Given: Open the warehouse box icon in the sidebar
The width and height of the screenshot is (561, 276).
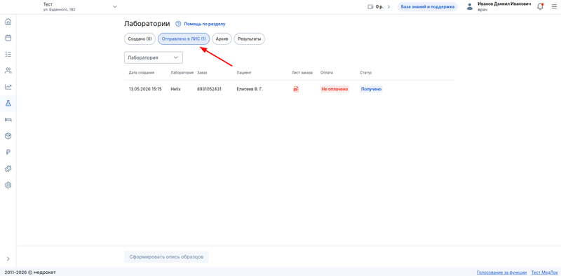Looking at the screenshot, I should point(8,136).
